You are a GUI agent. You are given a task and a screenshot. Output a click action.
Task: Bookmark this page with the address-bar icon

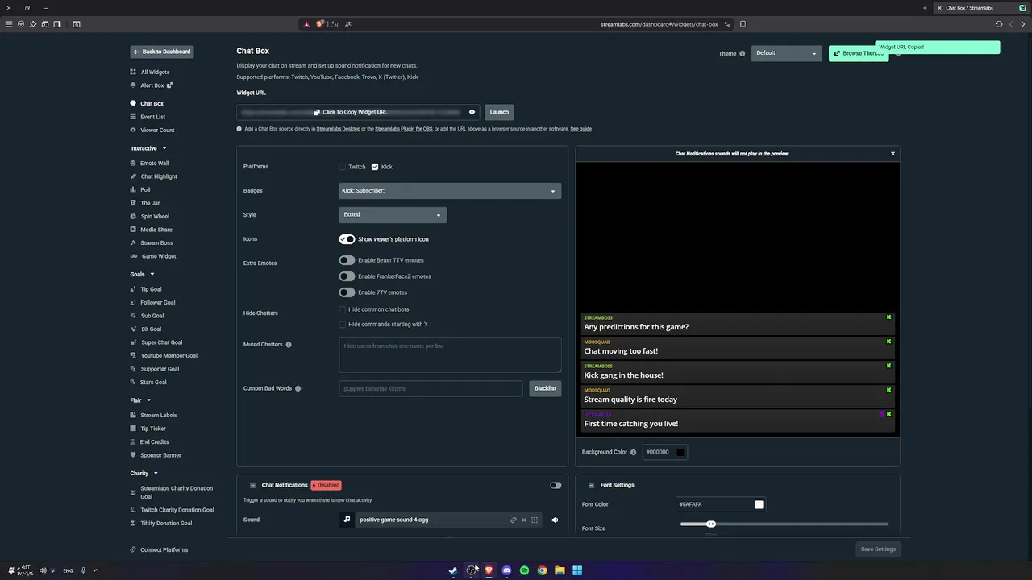point(743,24)
